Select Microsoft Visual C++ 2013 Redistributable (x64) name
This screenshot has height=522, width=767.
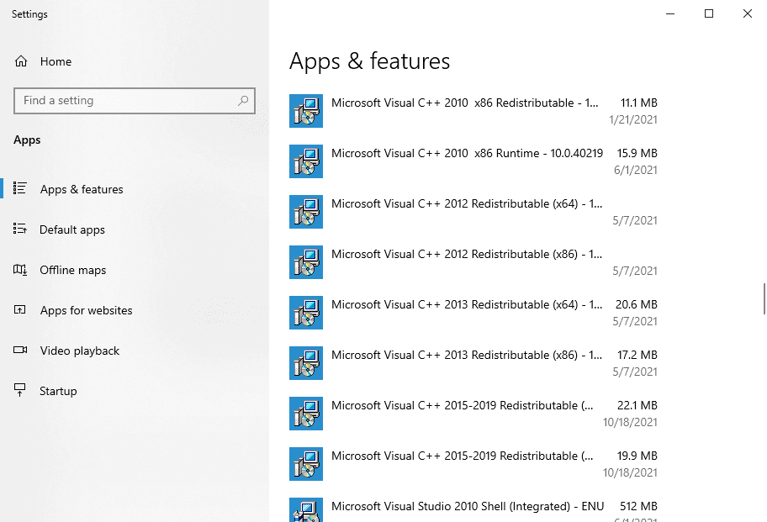(x=467, y=304)
